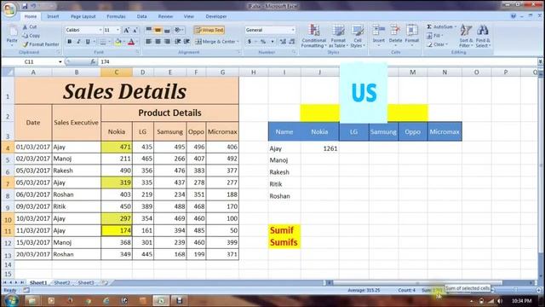This screenshot has width=545, height=307.
Task: Click the Clear eraser command
Action: [x=437, y=44]
